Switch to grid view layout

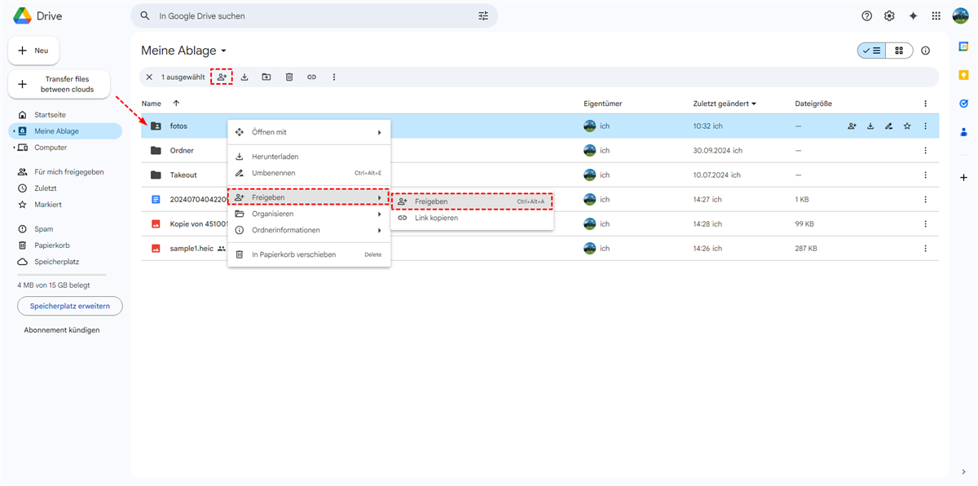[899, 50]
